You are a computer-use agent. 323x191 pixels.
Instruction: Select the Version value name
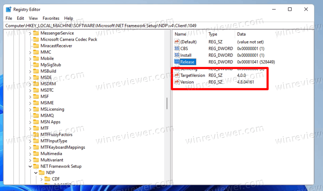tap(187, 82)
